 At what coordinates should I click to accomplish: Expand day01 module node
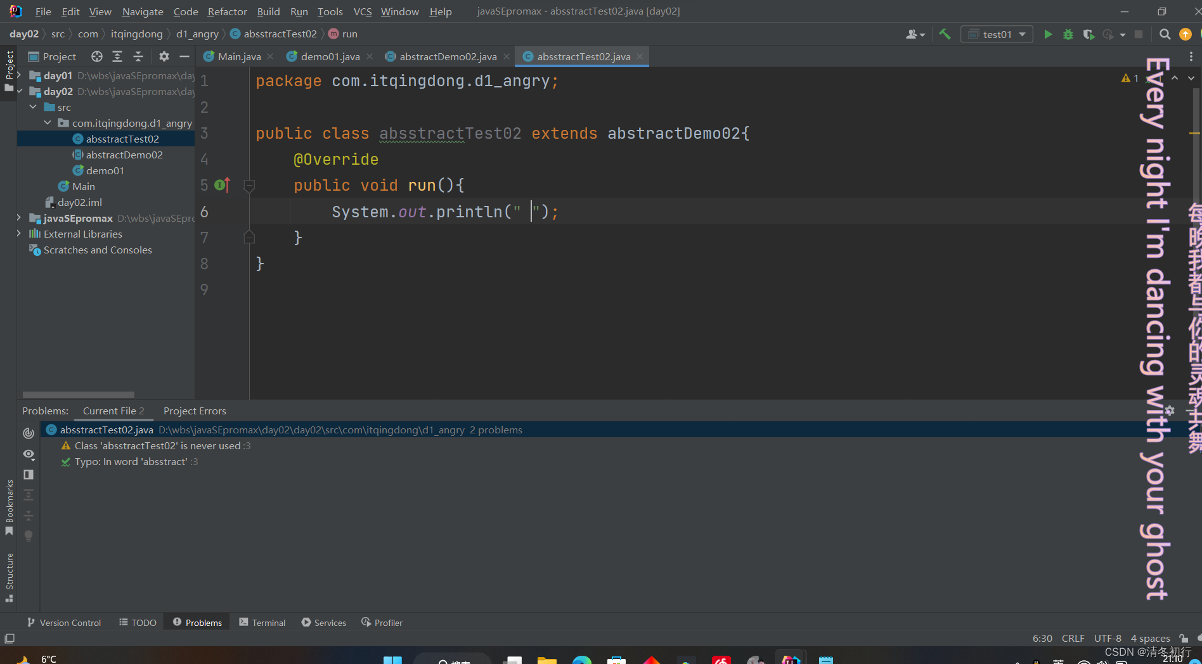pyautogui.click(x=20, y=75)
